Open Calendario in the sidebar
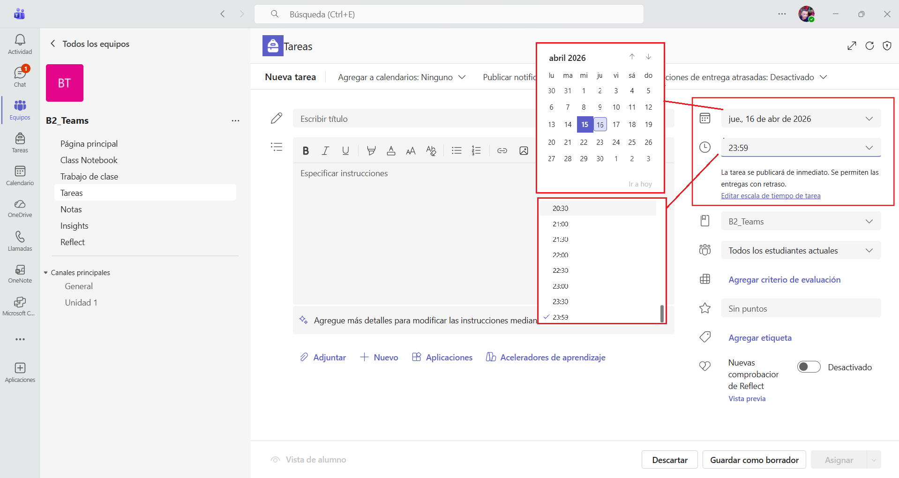The height and width of the screenshot is (478, 899). click(20, 176)
